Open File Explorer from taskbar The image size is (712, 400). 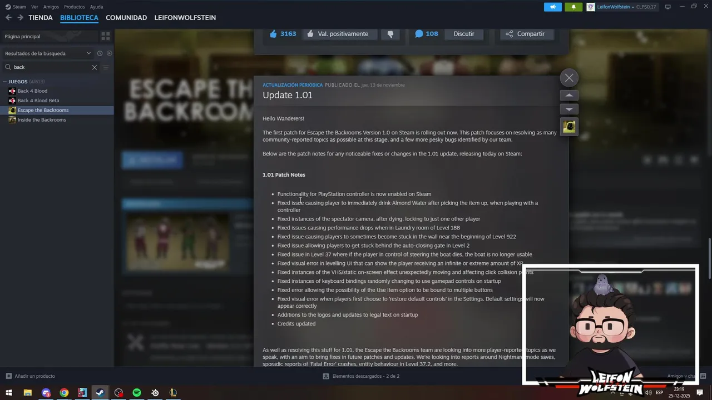27,393
